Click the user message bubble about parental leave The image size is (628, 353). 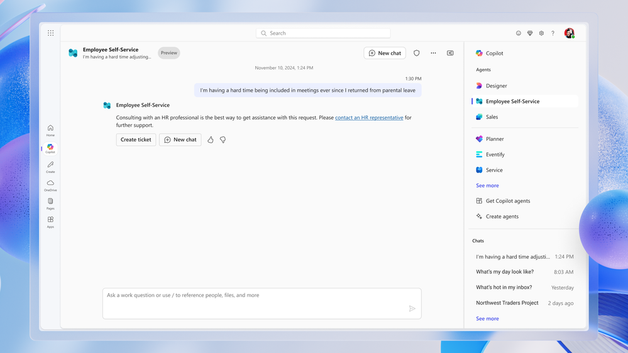pyautogui.click(x=307, y=90)
